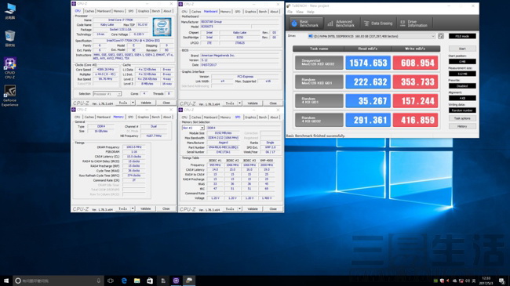Click Close button in SPD CPU-Z window
The width and height of the screenshot is (510, 286).
click(x=273, y=208)
